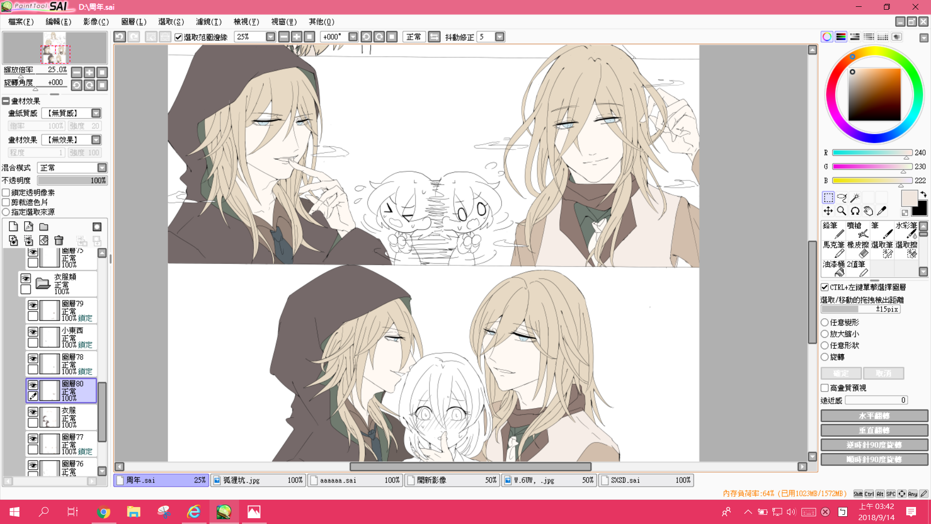Viewport: 931px width, 524px height.
Task: Open the 檔案(F) menu
Action: pos(21,22)
